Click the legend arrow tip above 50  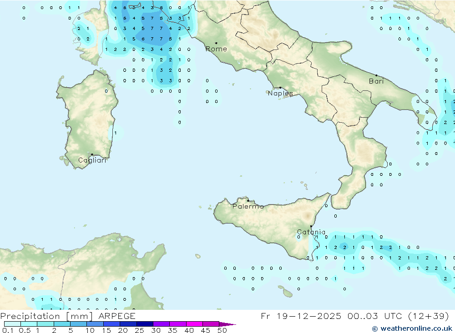coord(227,324)
